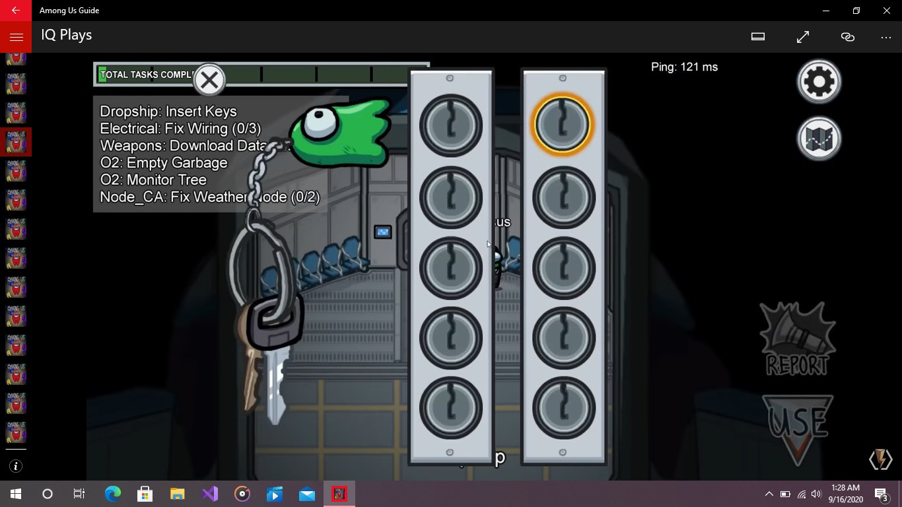Click second keyhole in right panel
This screenshot has width=902, height=507.
point(563,197)
